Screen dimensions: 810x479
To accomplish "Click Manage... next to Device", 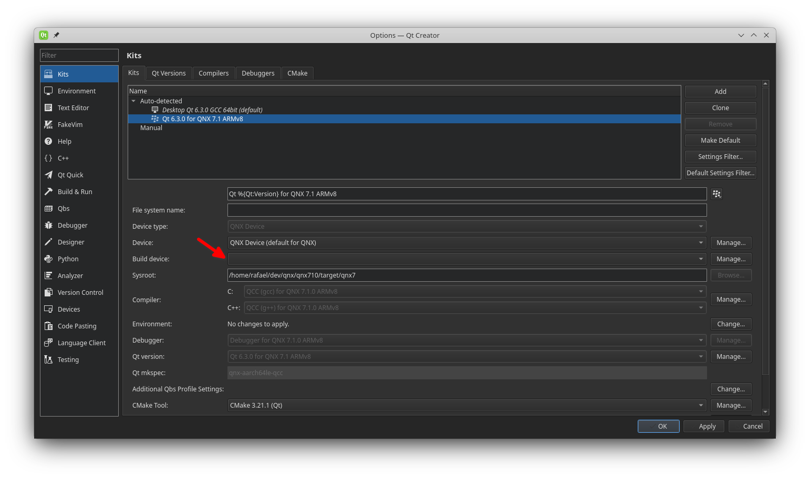I will (x=731, y=242).
